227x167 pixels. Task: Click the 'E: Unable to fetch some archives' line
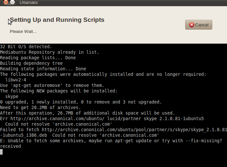pos(111,141)
